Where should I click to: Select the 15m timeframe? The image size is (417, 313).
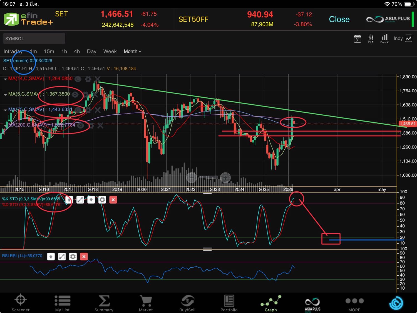tap(49, 51)
